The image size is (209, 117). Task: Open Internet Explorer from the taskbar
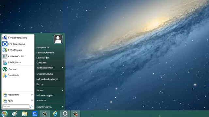click(x=55, y=114)
